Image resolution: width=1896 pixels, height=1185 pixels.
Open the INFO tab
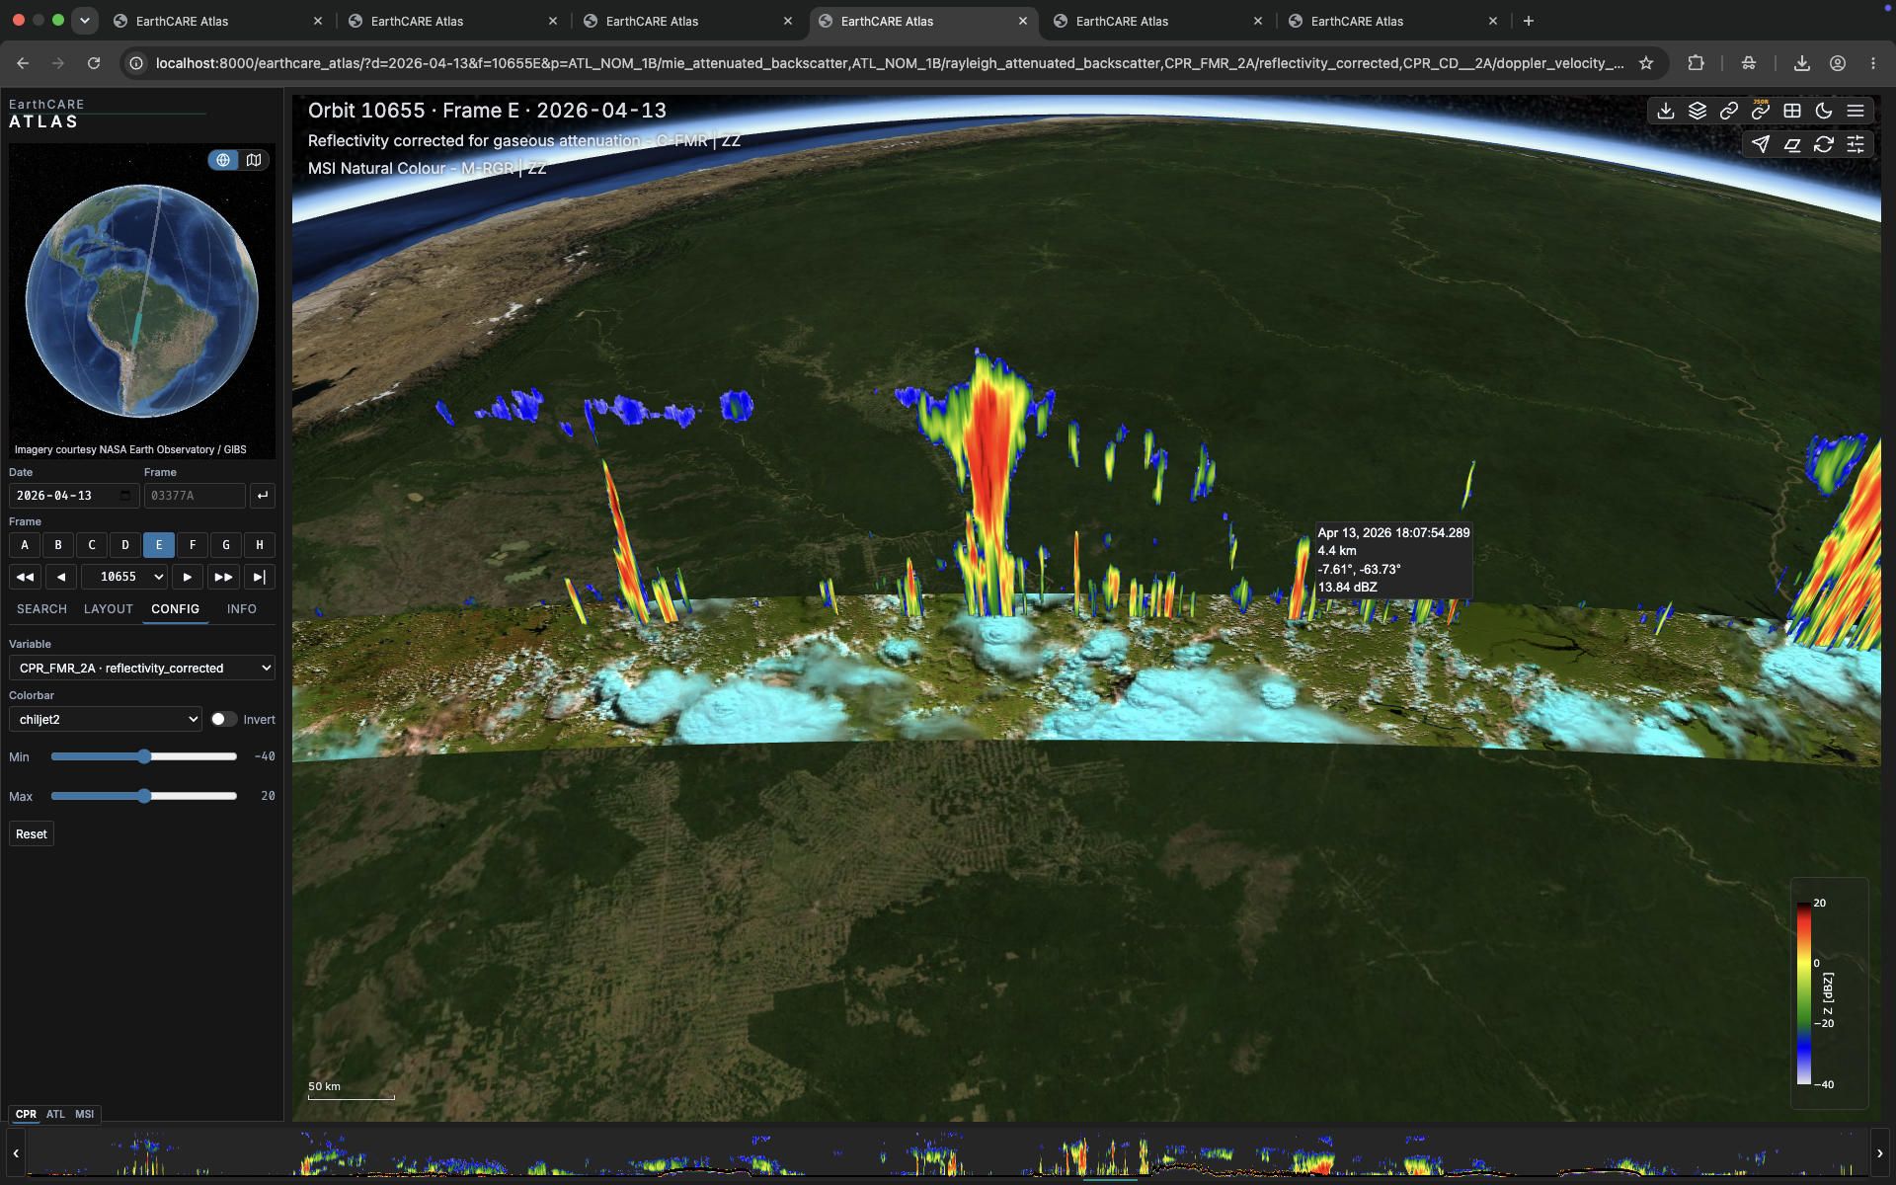coord(241,609)
